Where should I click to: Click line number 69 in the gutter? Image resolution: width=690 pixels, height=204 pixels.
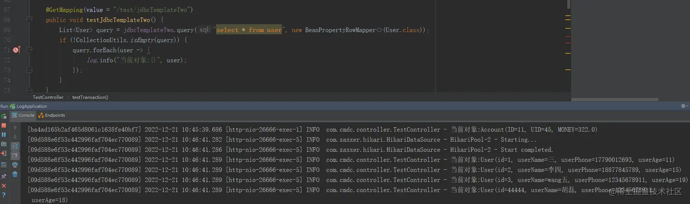(x=7, y=30)
